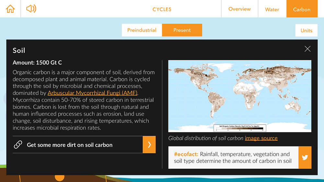324x182 pixels.
Task: Switch to the Preindustrial view
Action: click(x=142, y=30)
